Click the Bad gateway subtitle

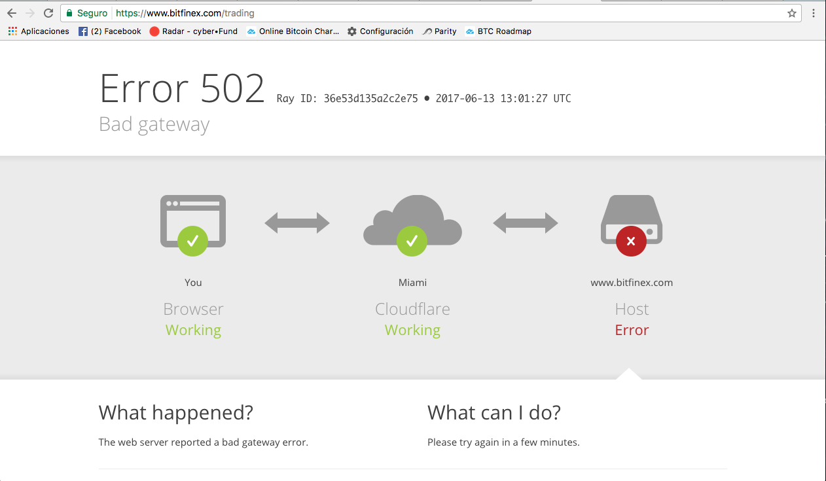coord(154,124)
